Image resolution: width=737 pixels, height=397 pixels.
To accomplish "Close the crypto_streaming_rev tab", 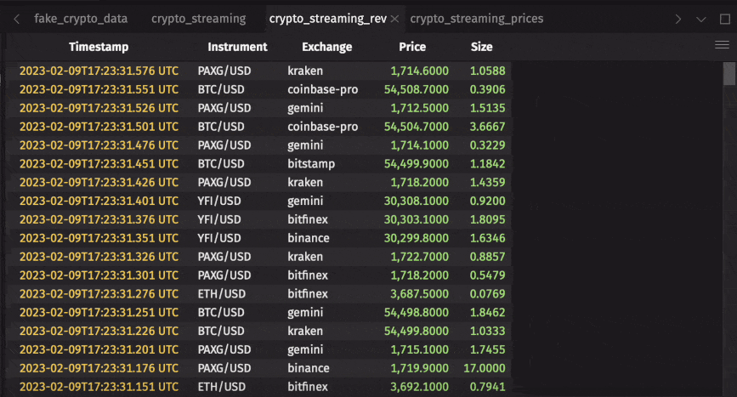I will (x=394, y=19).
